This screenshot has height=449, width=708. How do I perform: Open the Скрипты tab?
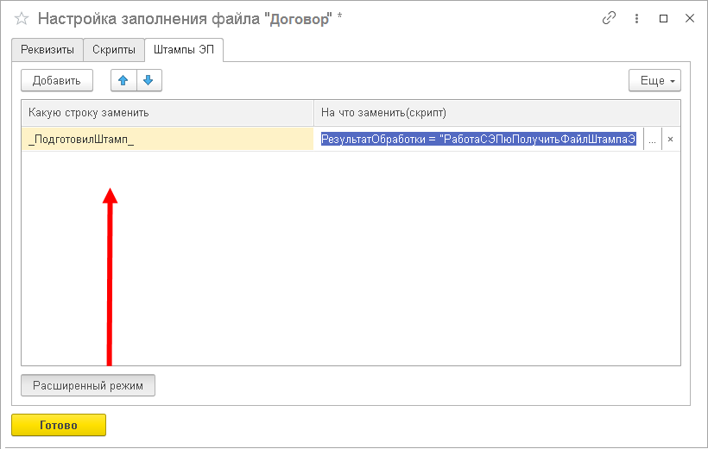pos(113,50)
